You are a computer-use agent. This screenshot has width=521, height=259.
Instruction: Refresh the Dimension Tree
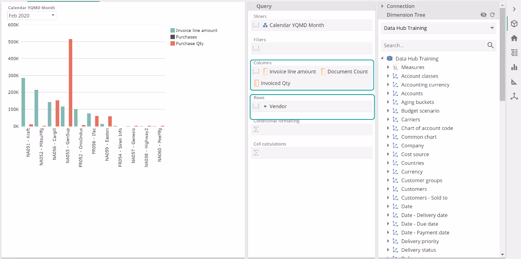click(x=492, y=15)
